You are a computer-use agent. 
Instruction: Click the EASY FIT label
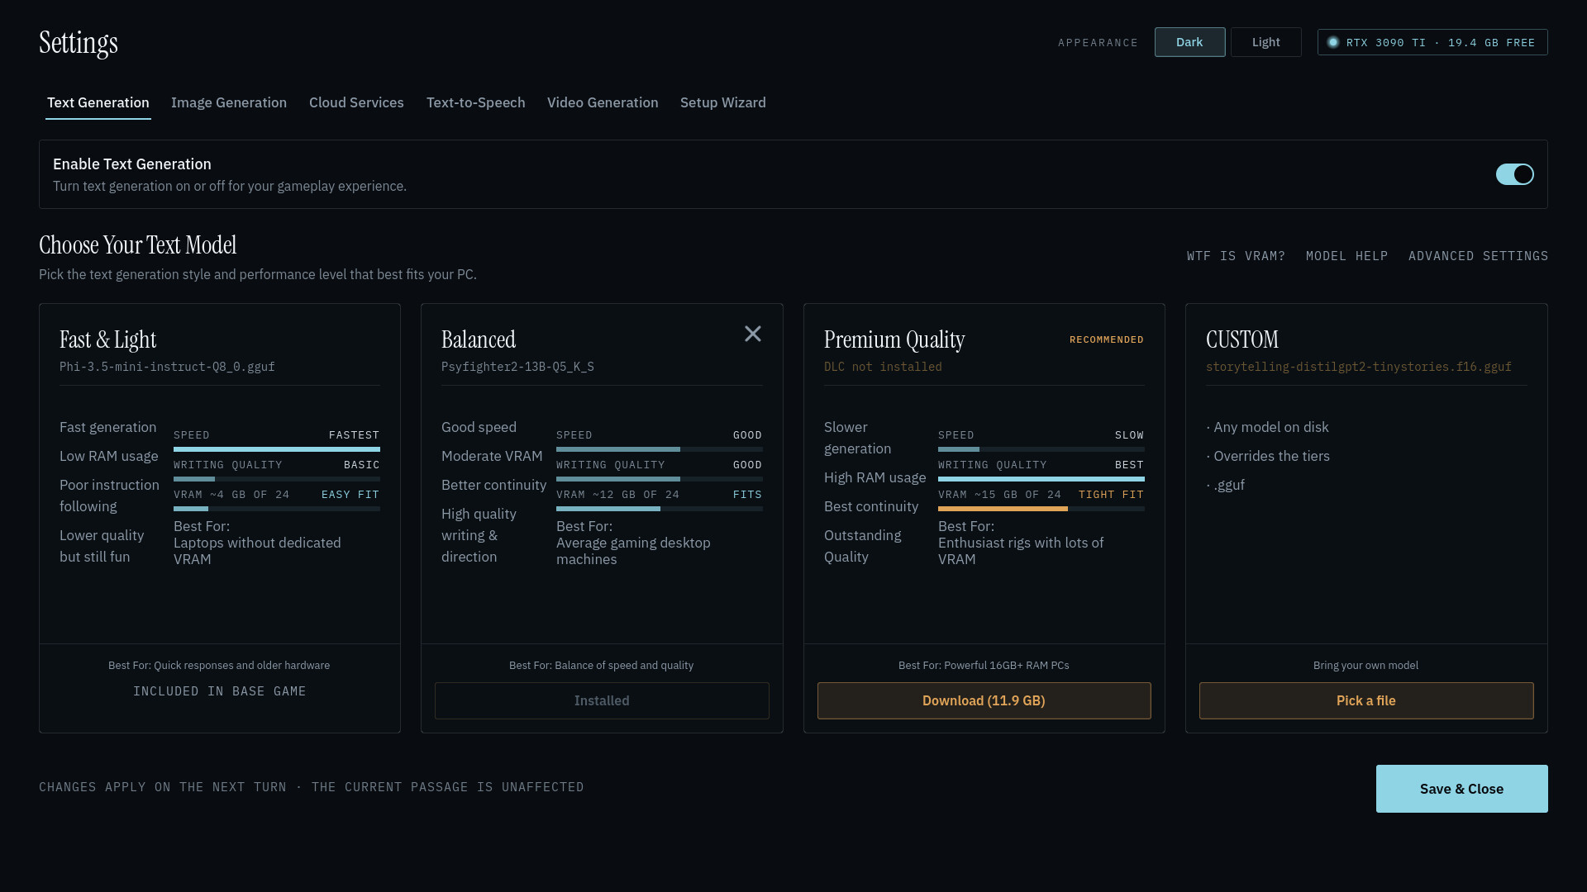click(350, 495)
